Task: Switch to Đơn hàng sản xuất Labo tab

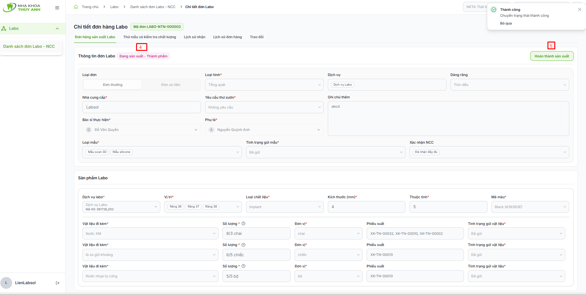Action: tap(95, 37)
